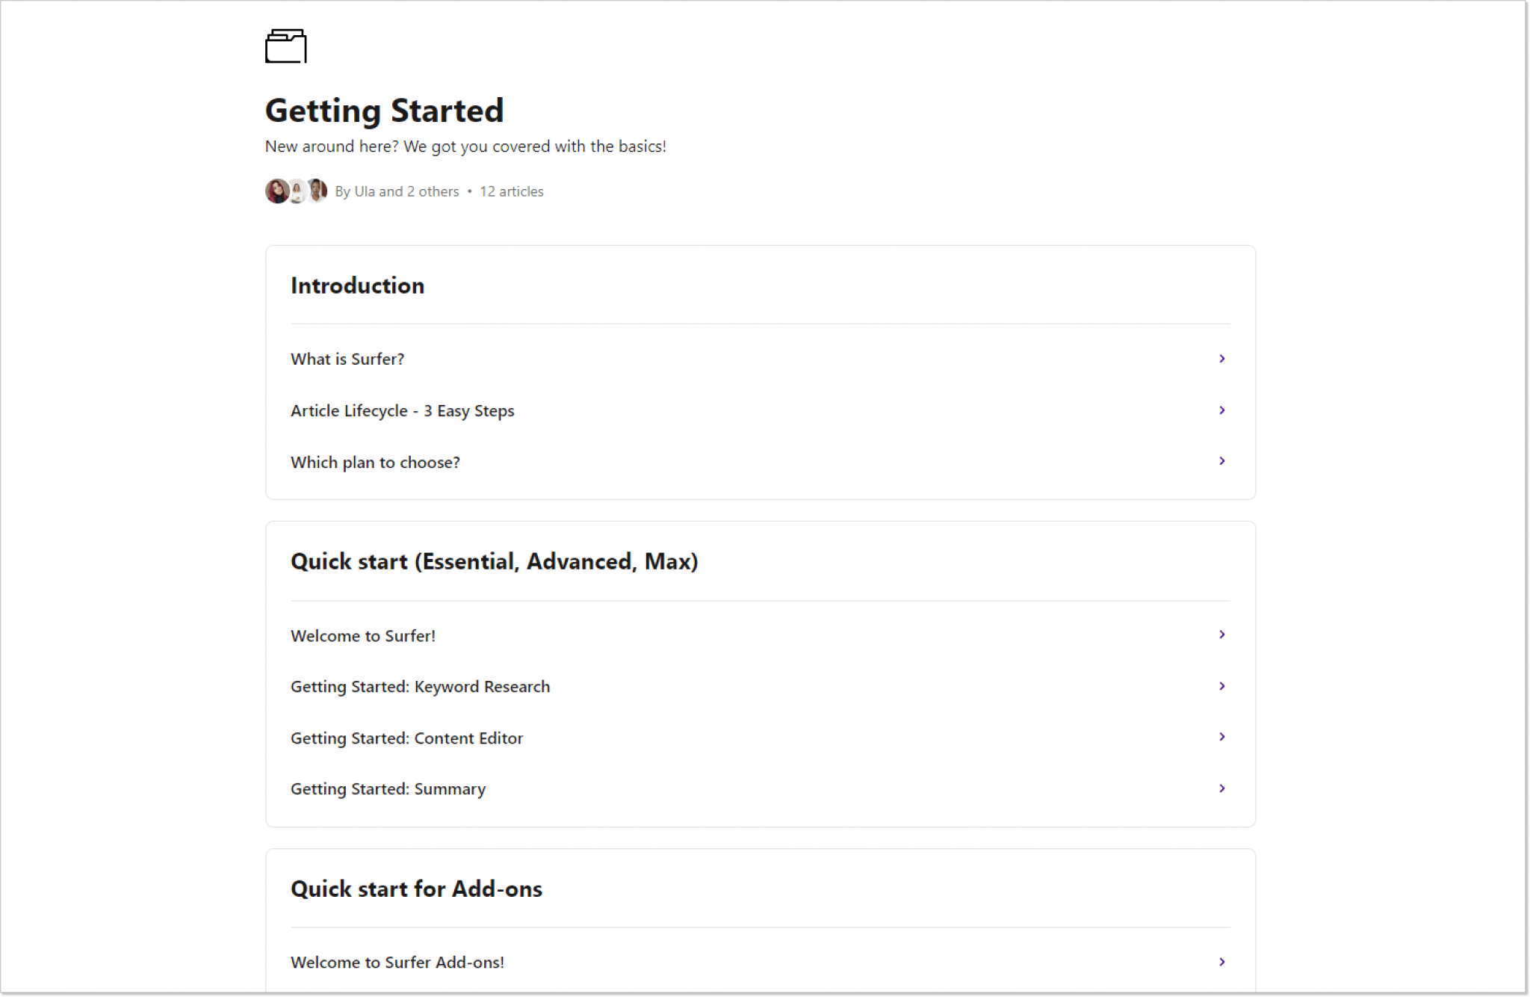Open Which plan to choose? article

coord(375,463)
